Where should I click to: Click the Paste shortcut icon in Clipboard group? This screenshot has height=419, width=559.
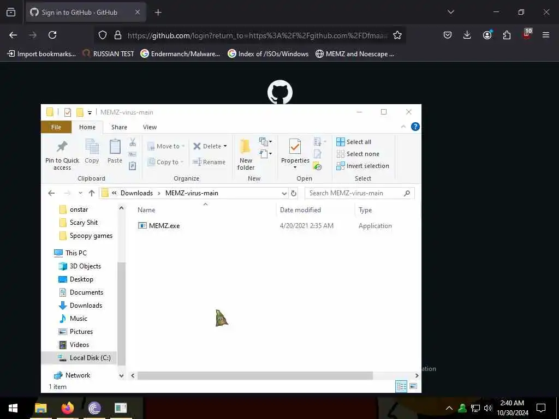(132, 166)
